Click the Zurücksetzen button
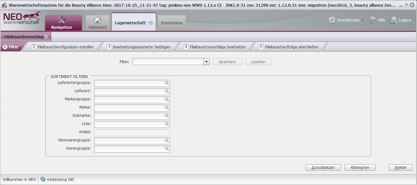The image size is (417, 185). [323, 168]
